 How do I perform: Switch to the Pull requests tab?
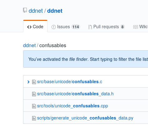tap(106, 27)
